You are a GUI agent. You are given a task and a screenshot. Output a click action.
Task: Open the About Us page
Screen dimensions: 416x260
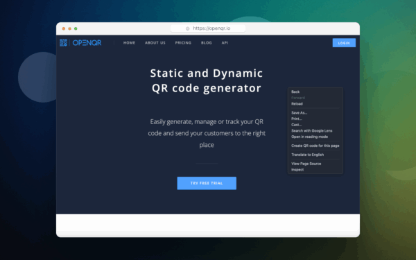point(155,43)
